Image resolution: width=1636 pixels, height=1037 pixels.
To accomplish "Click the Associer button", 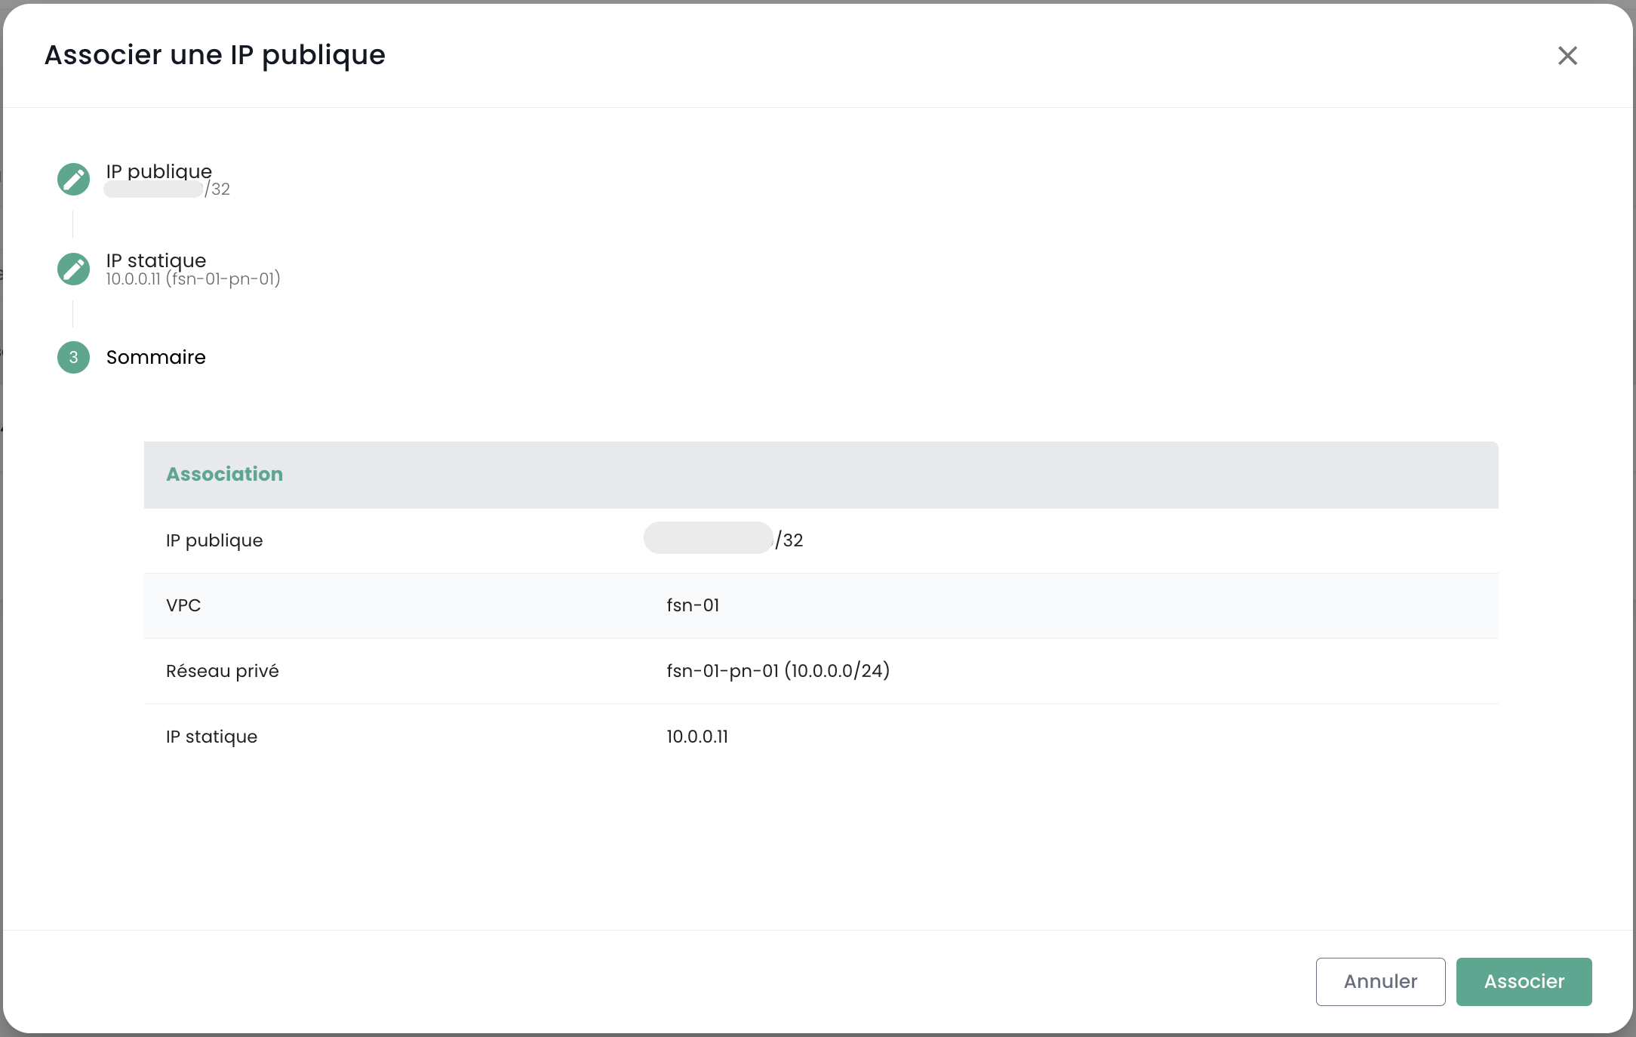I will [x=1524, y=981].
